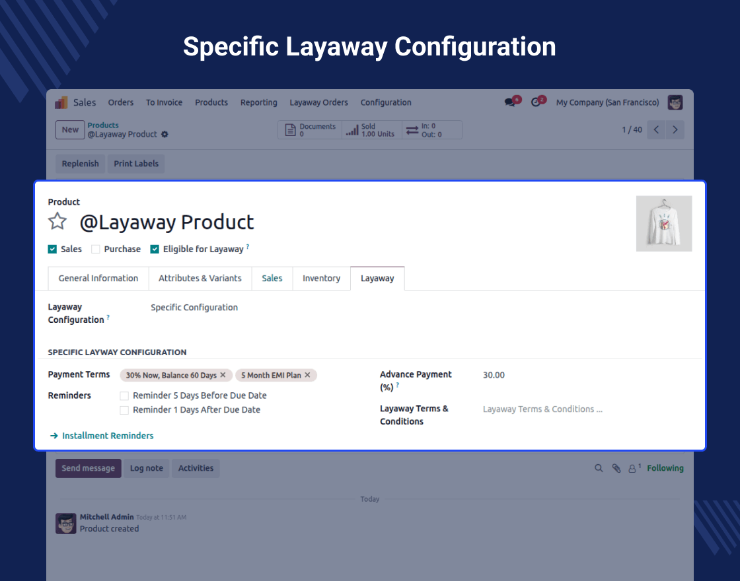Switch to Inventory tab
740x581 pixels.
[x=321, y=278]
